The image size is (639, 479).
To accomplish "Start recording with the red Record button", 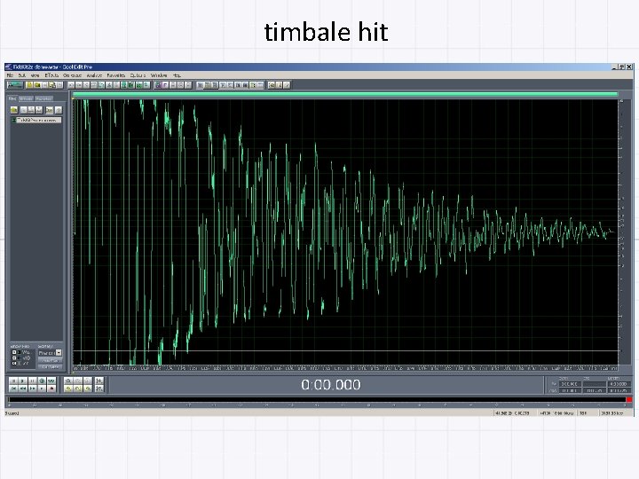I will (51, 389).
